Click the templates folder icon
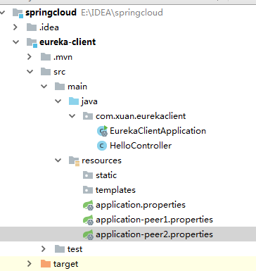Screen dimensions: 256x271 tap(88, 190)
